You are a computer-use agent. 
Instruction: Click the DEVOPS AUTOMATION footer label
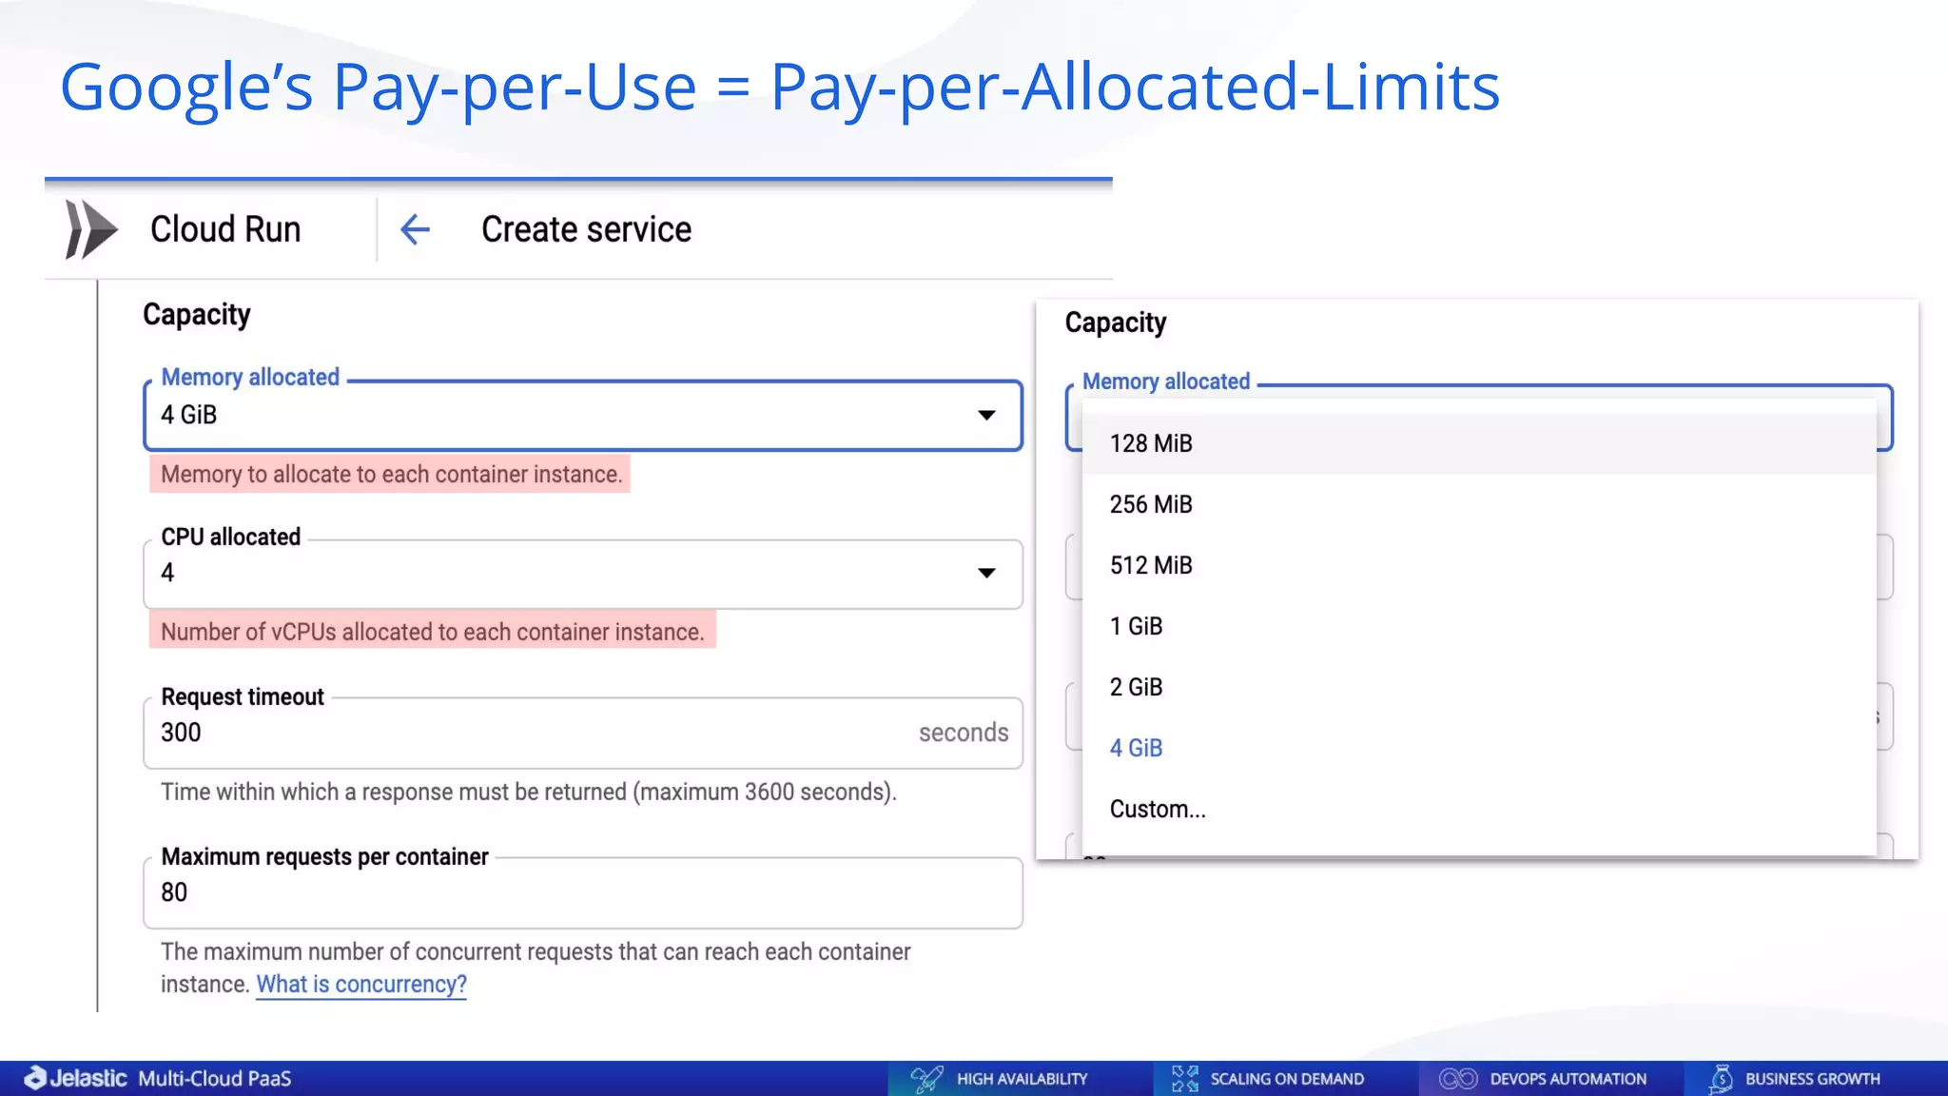point(1568,1079)
